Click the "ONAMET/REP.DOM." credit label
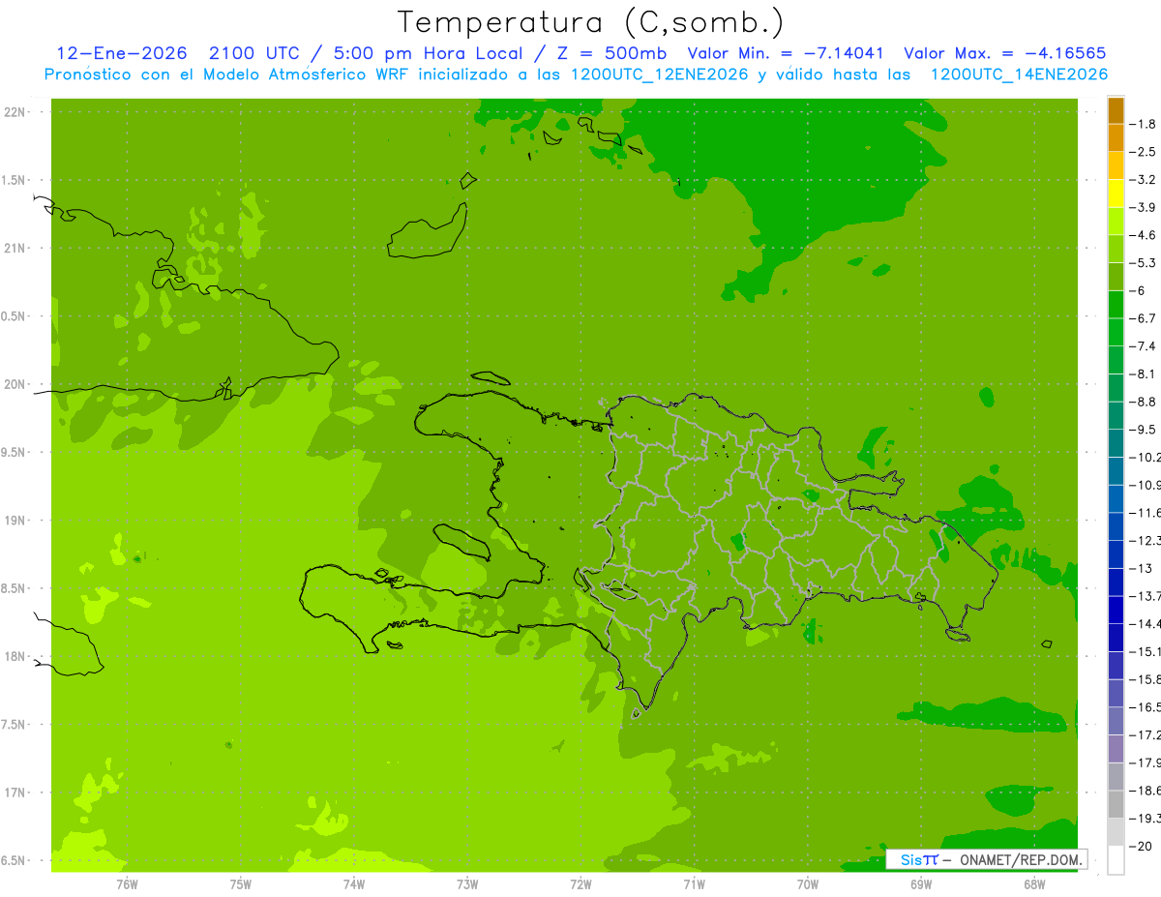The width and height of the screenshot is (1161, 897). coord(1022,859)
